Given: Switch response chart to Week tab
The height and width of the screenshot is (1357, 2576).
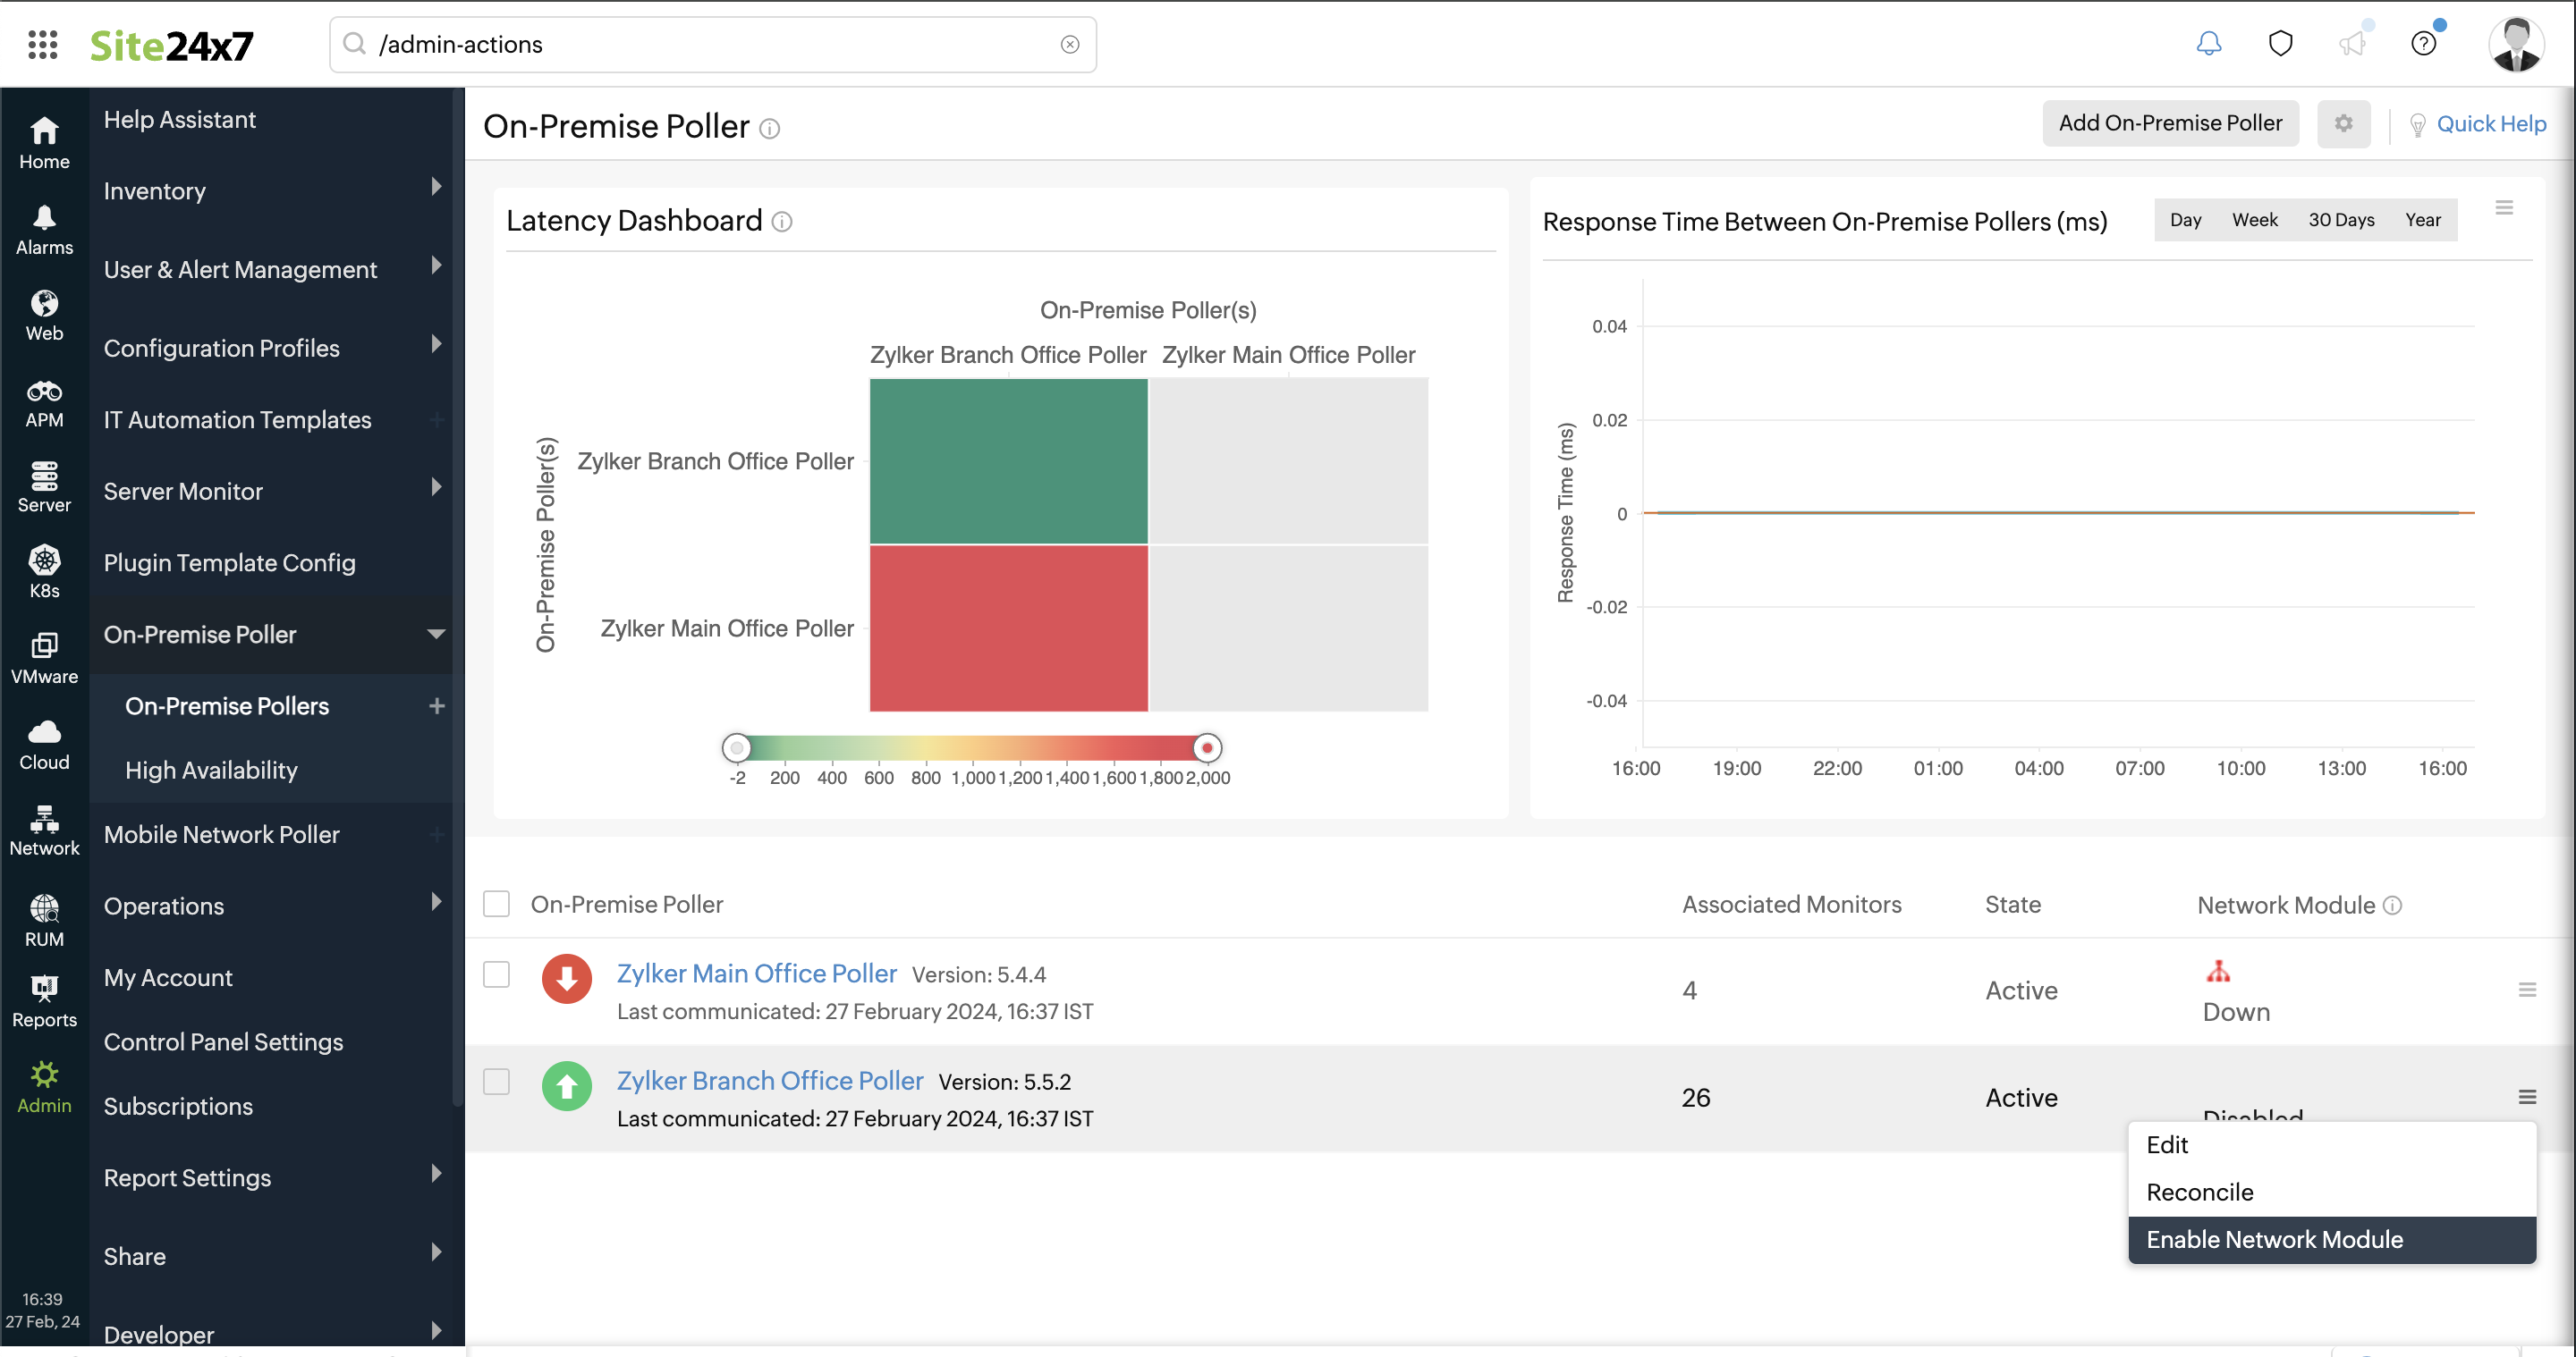Looking at the screenshot, I should click(2254, 220).
